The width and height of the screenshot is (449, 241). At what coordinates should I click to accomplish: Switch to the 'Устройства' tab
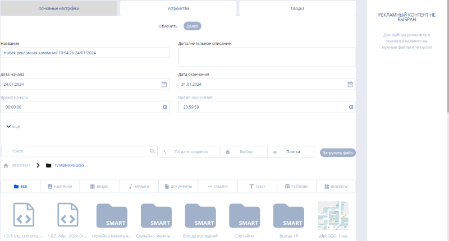[178, 8]
